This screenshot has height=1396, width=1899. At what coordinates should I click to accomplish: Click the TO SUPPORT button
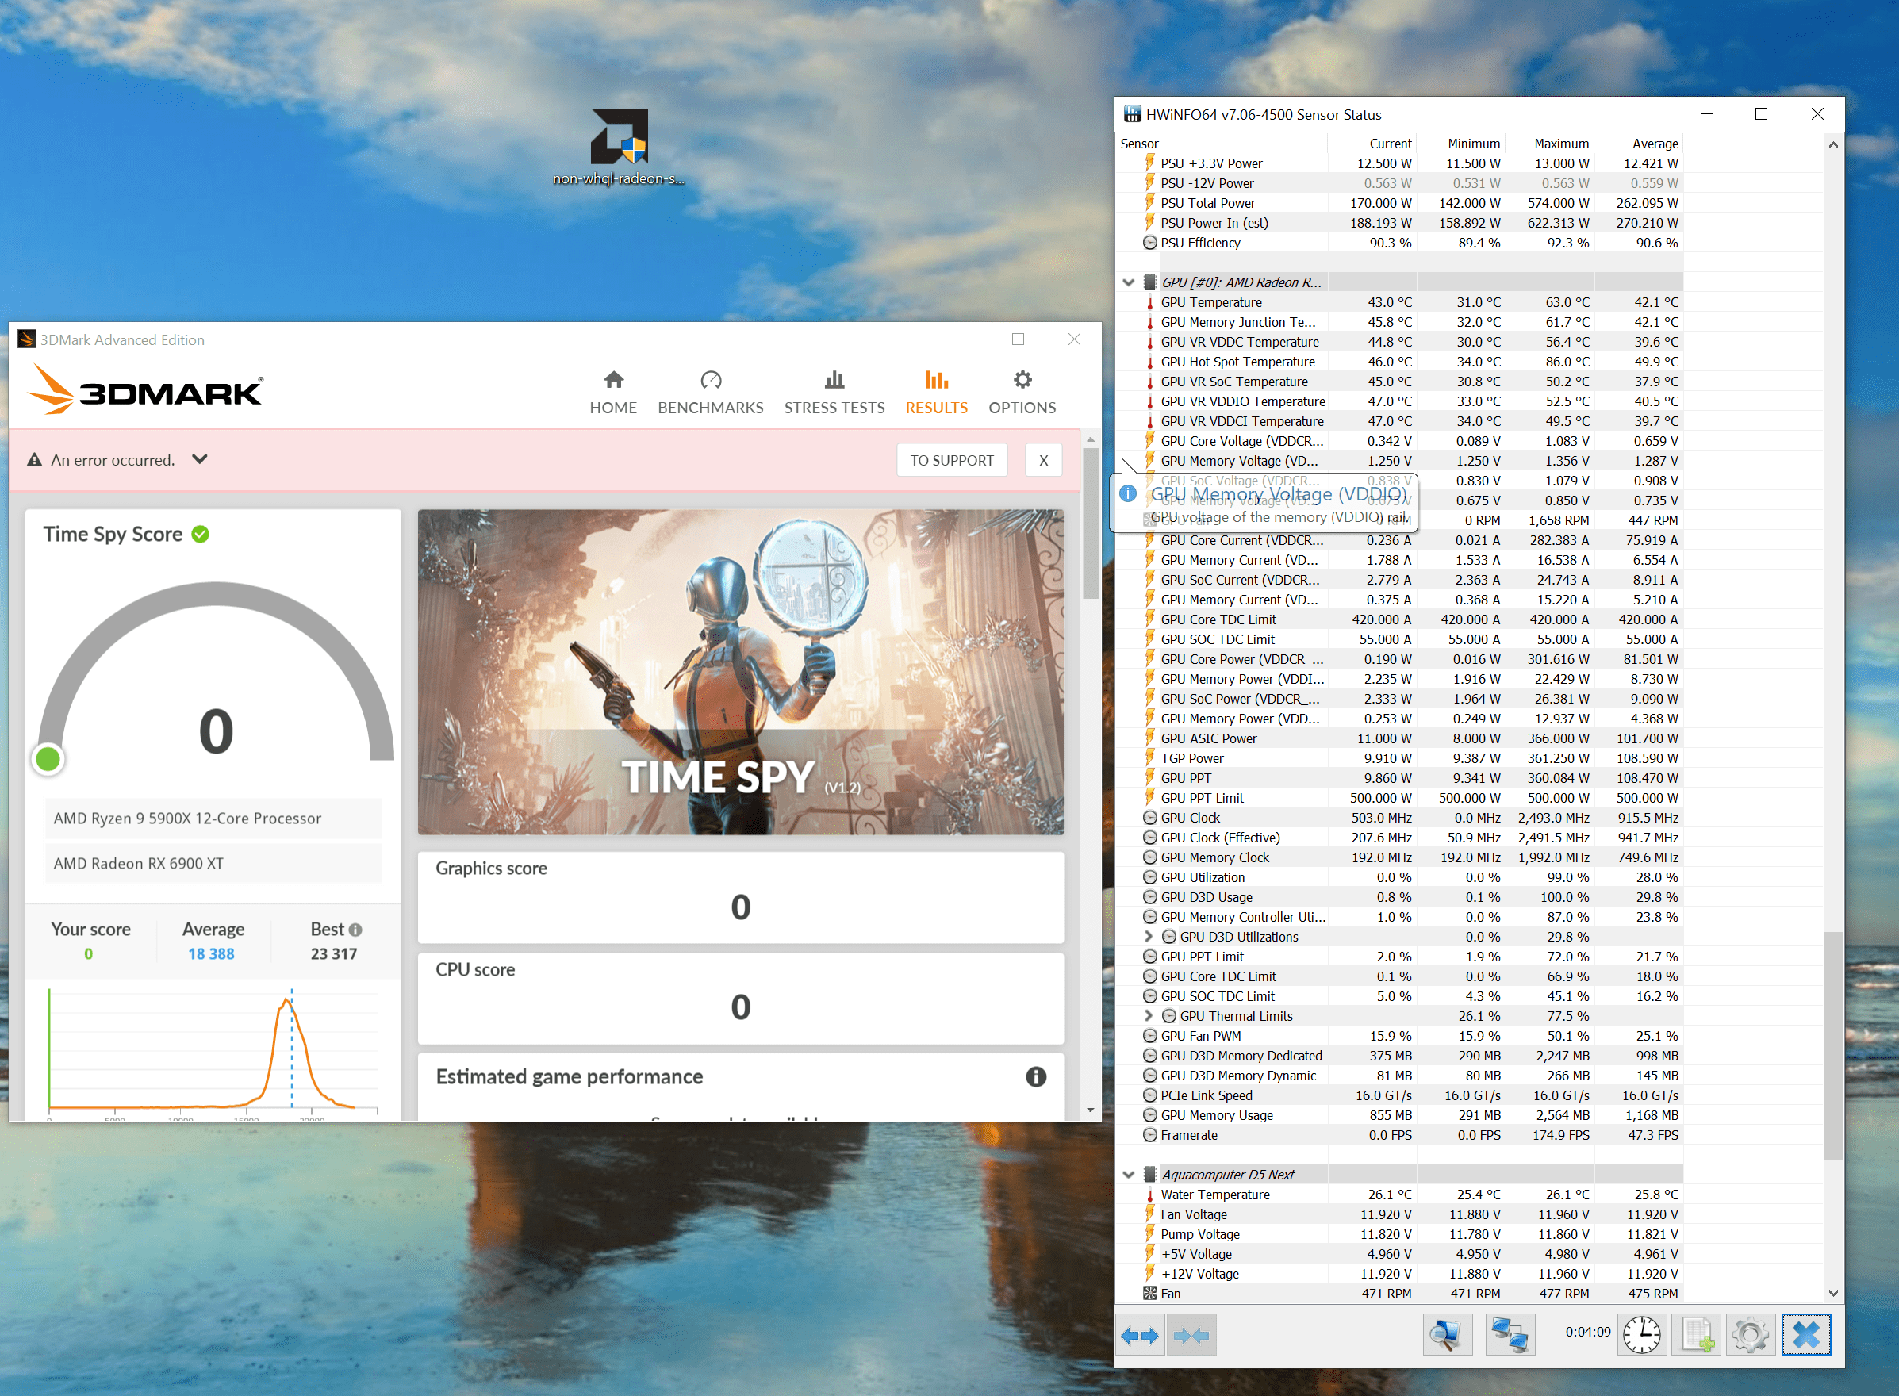point(952,461)
